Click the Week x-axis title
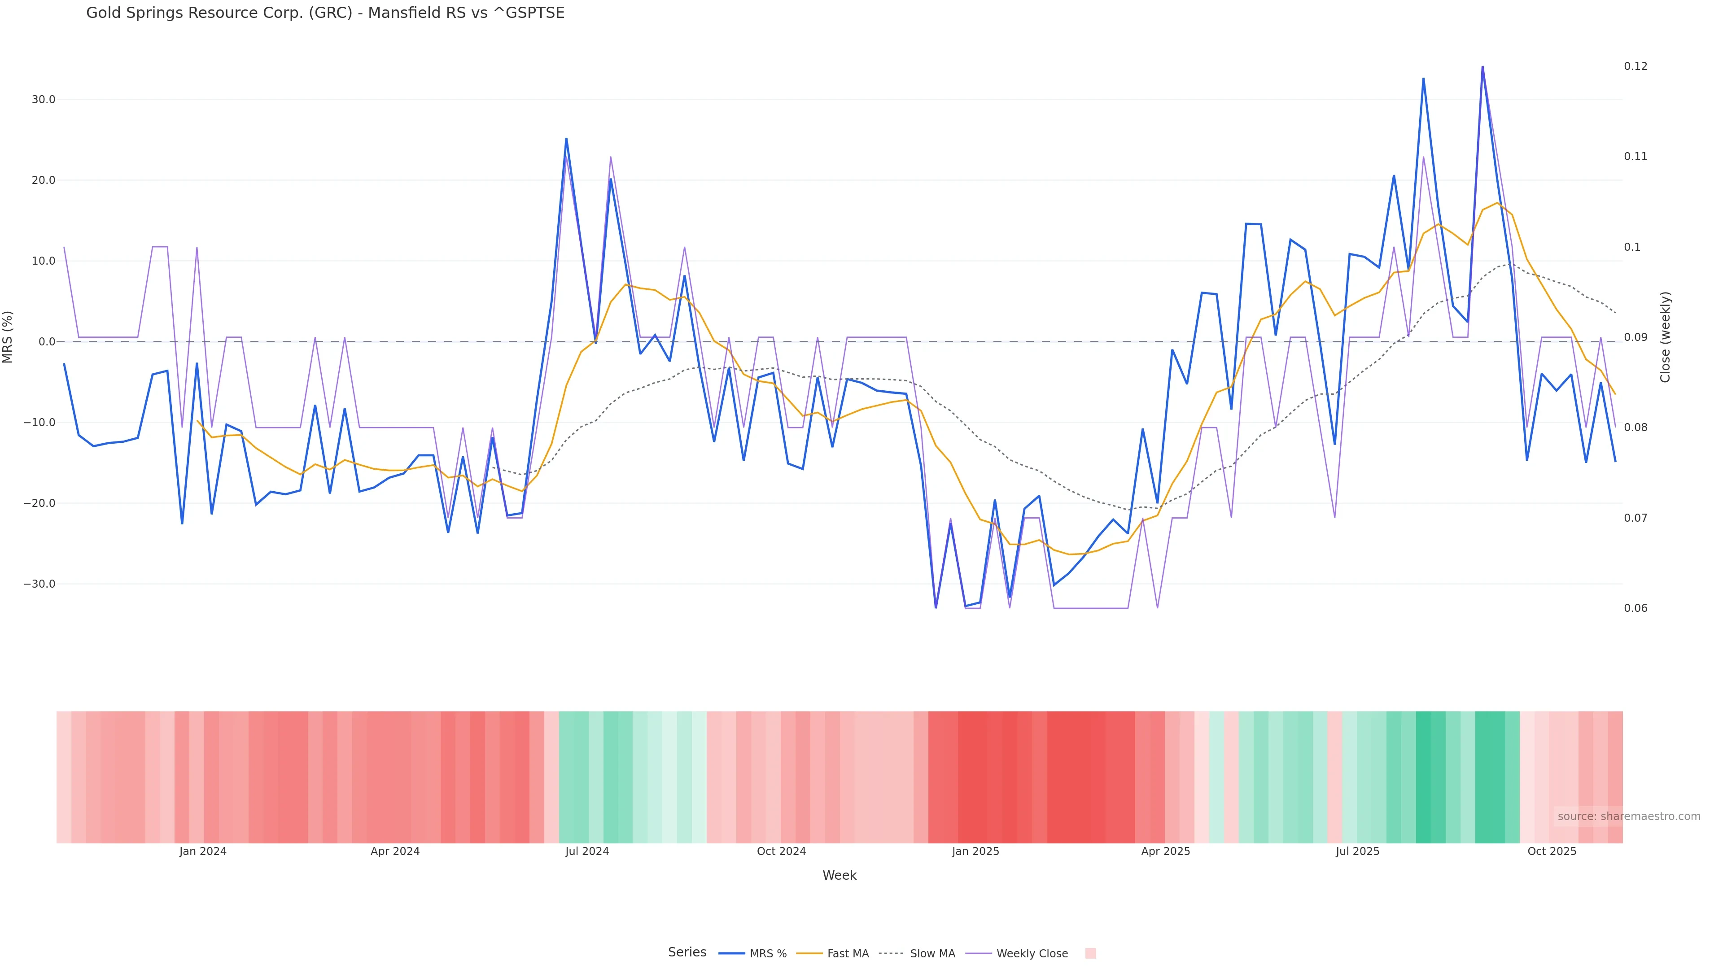Viewport: 1723px width, 969px height. click(840, 875)
